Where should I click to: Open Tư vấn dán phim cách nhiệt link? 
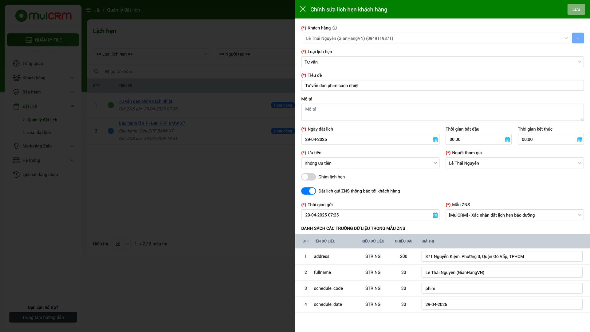[145, 101]
